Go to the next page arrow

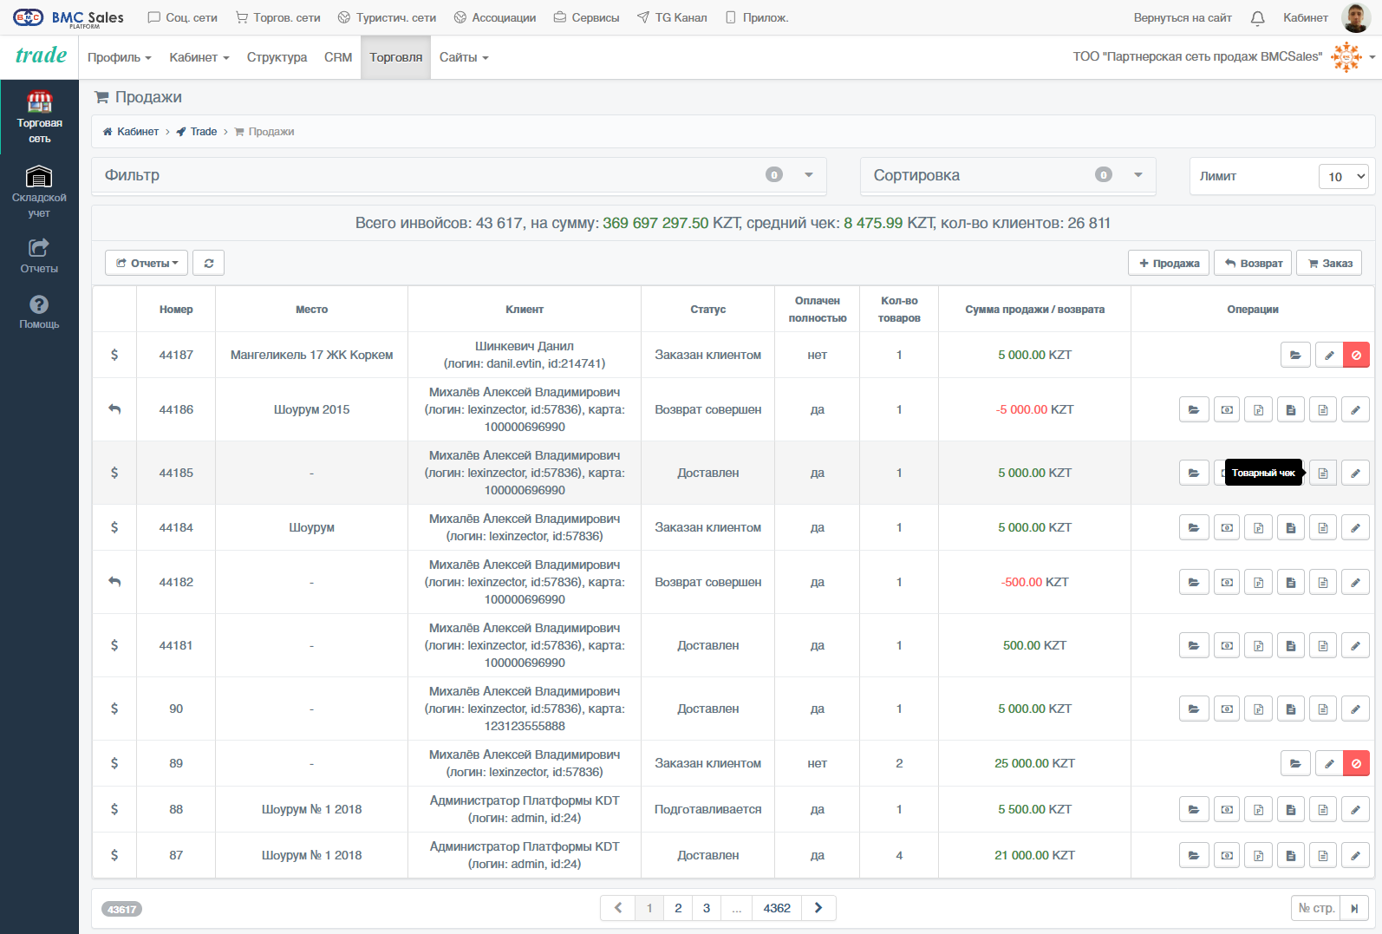[818, 908]
